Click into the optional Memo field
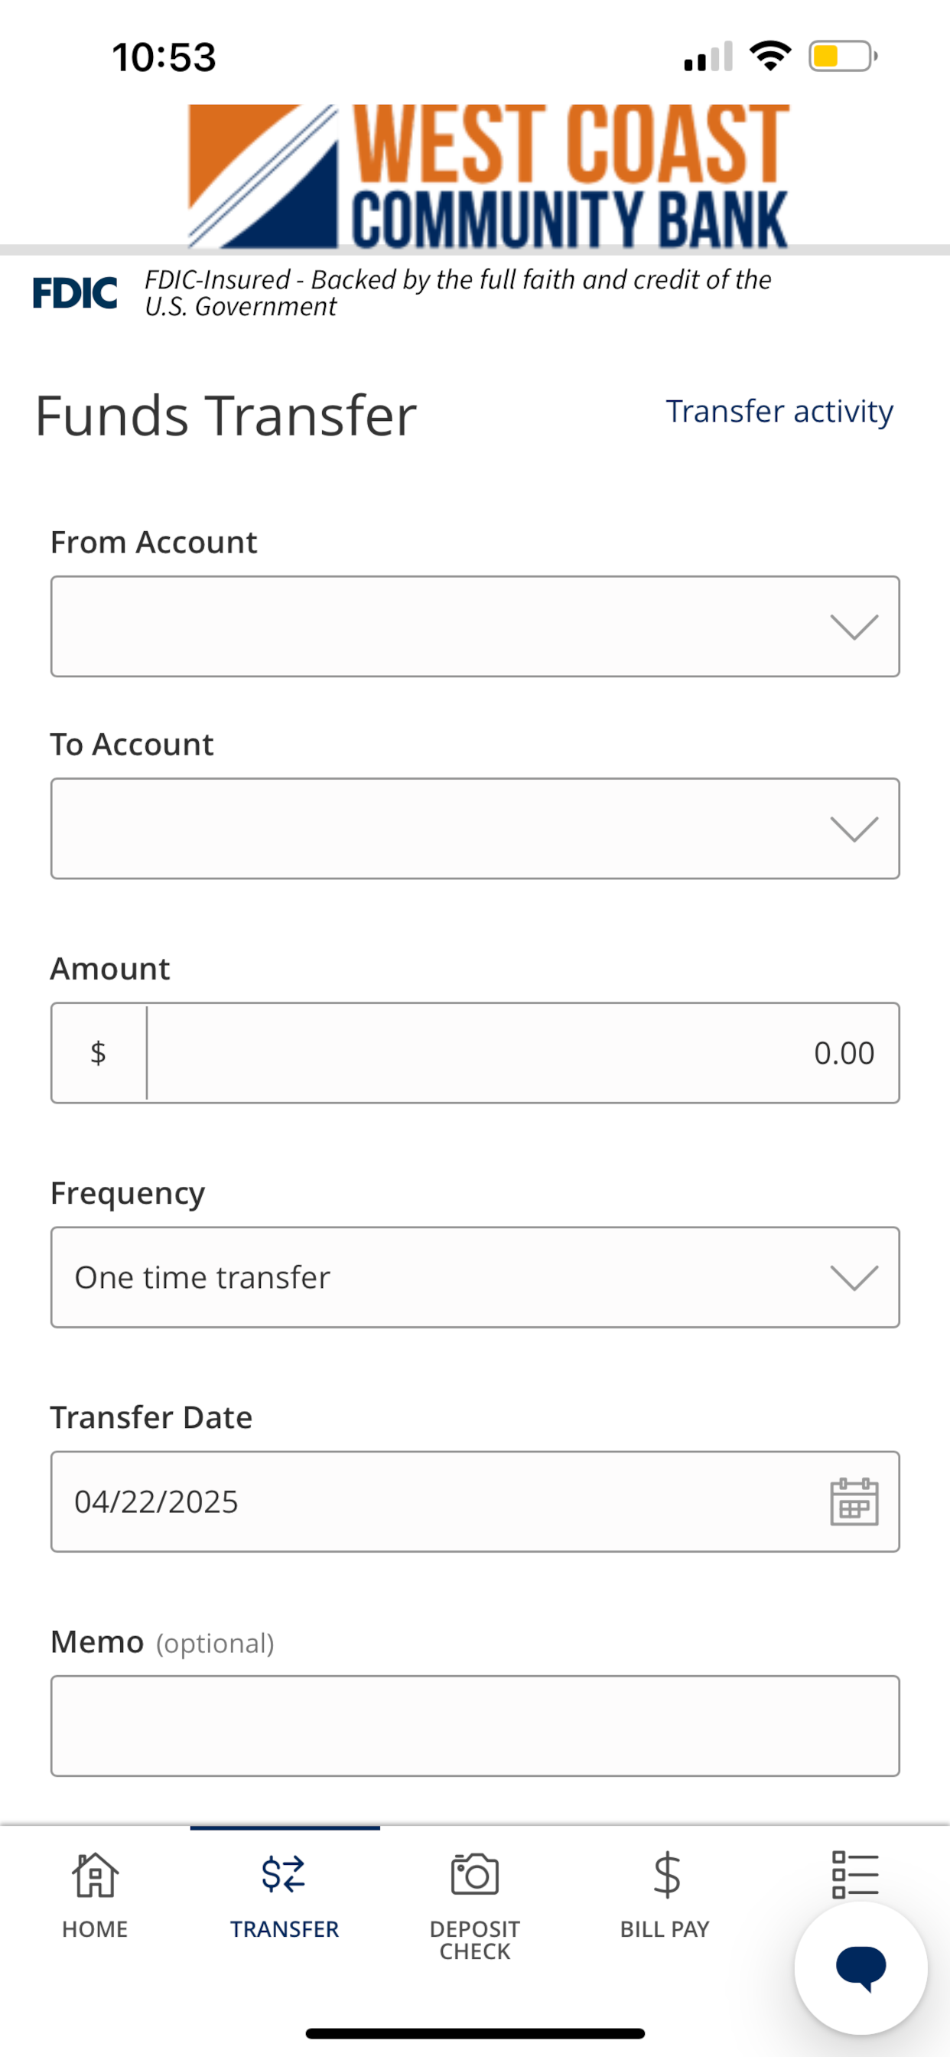950x2057 pixels. click(x=475, y=1726)
